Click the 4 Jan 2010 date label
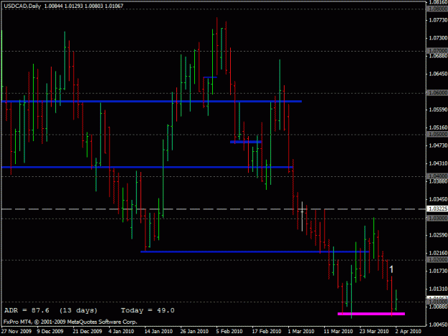Viewport: 448px width, 336px height. [121, 332]
